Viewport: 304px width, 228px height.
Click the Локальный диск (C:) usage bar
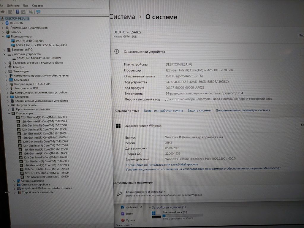coord(183,215)
